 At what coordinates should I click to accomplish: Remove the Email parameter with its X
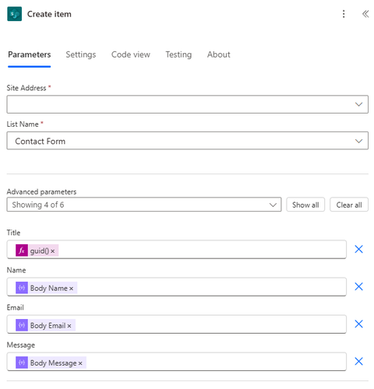point(358,324)
